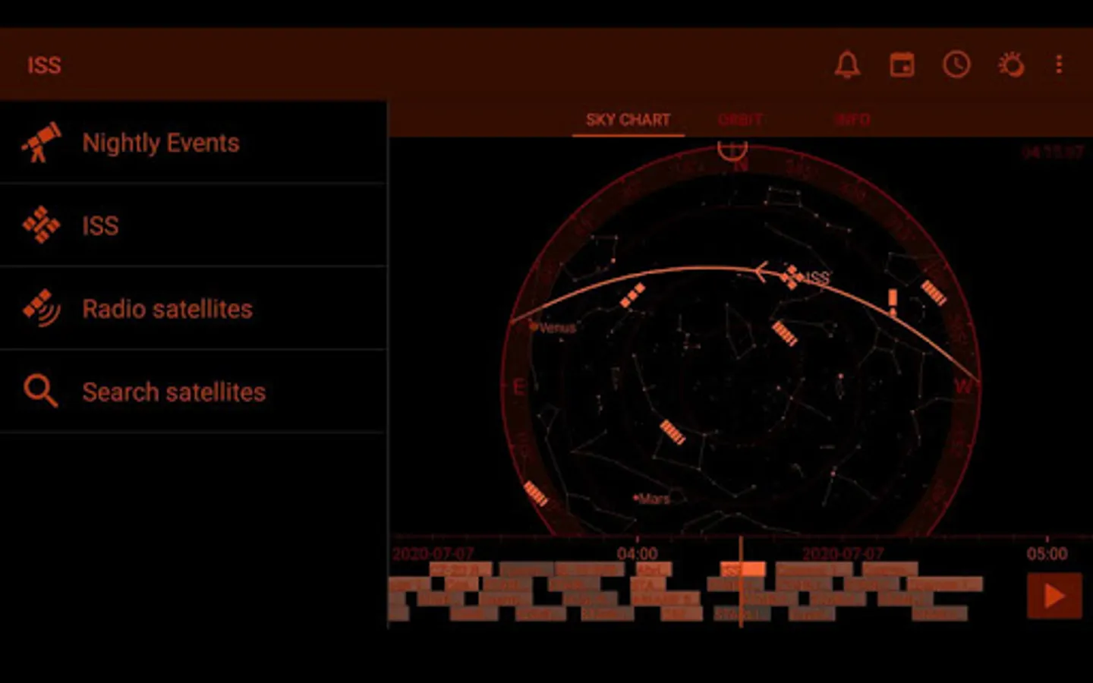This screenshot has width=1093, height=683.
Task: Tap the direction arrow on the ISS path
Action: pyautogui.click(x=761, y=271)
